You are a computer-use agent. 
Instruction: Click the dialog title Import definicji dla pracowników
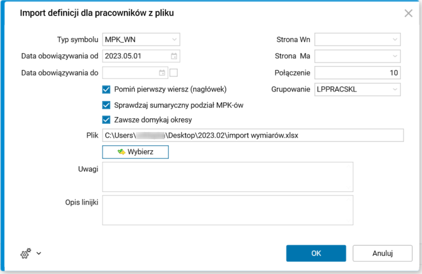click(x=96, y=13)
